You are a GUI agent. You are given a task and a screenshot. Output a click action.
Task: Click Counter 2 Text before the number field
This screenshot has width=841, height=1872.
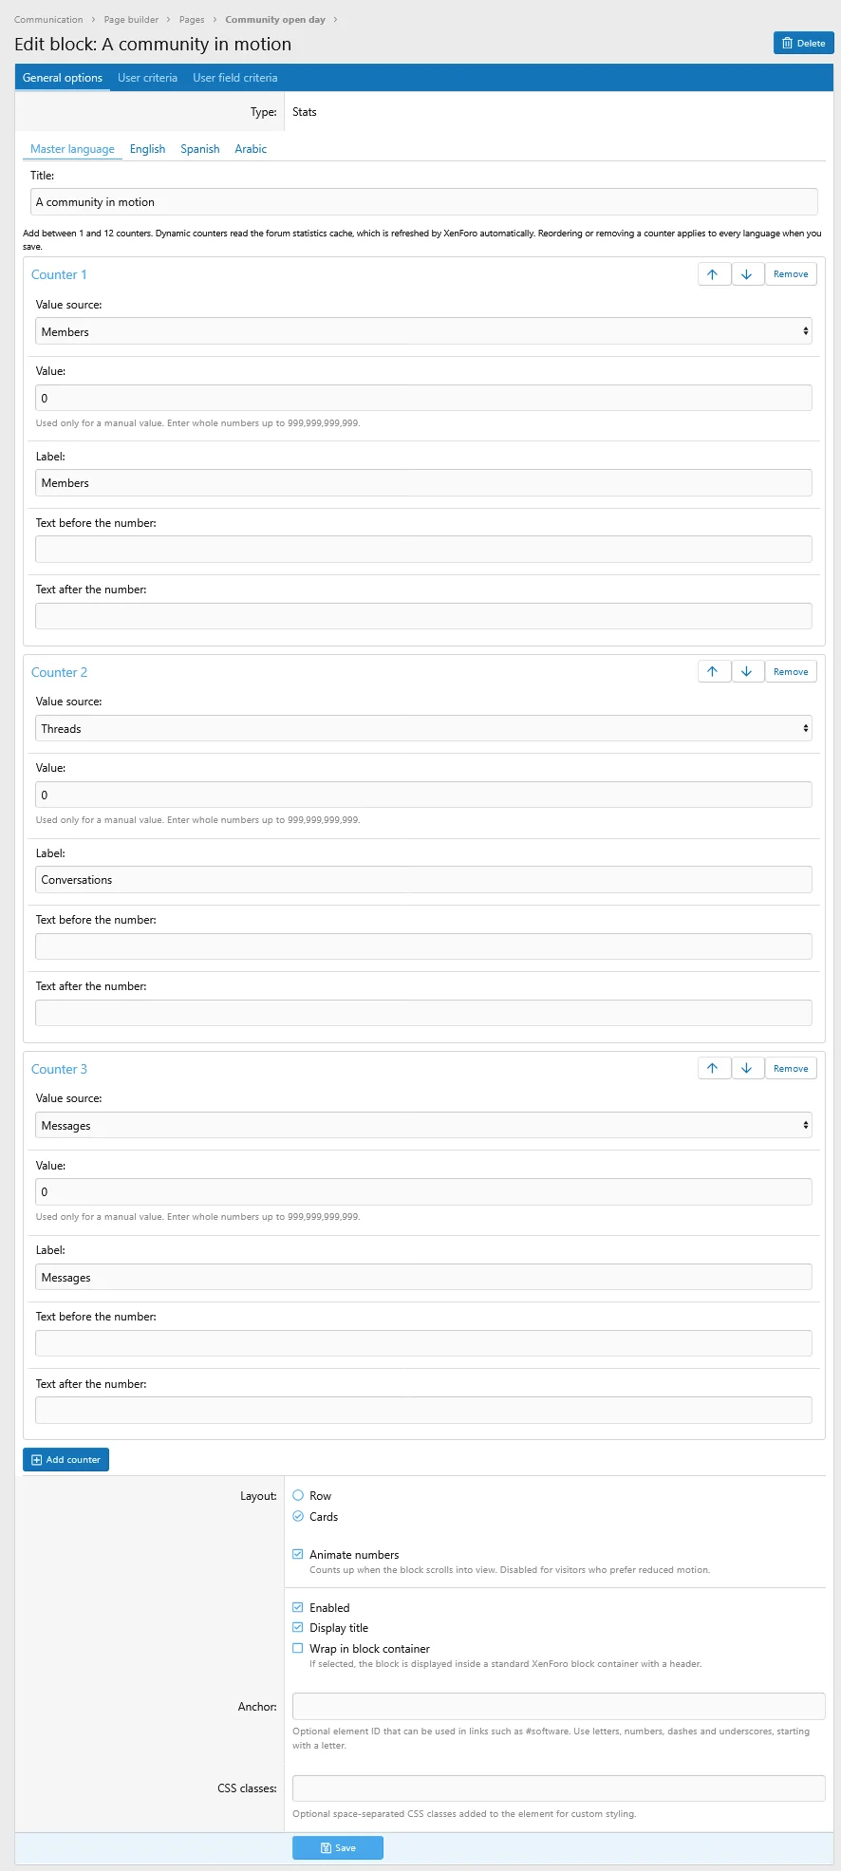point(423,945)
